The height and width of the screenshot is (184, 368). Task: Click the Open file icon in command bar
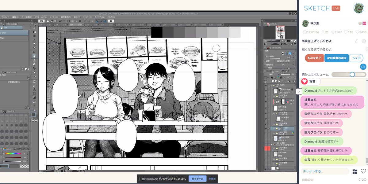52,21
